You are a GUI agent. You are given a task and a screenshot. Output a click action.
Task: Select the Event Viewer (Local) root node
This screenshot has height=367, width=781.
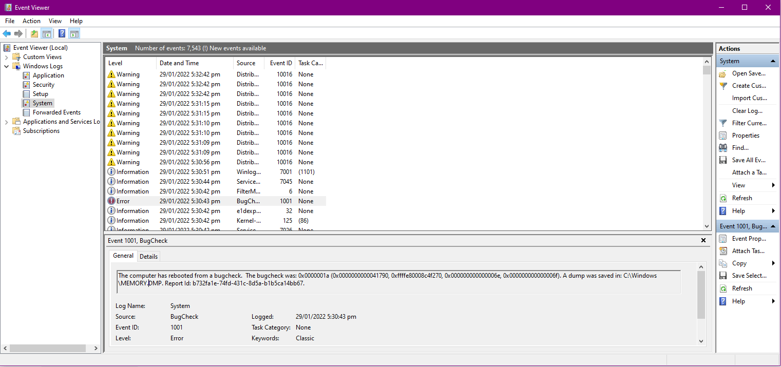click(40, 48)
